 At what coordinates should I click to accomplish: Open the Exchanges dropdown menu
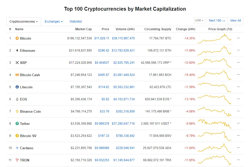(53, 22)
